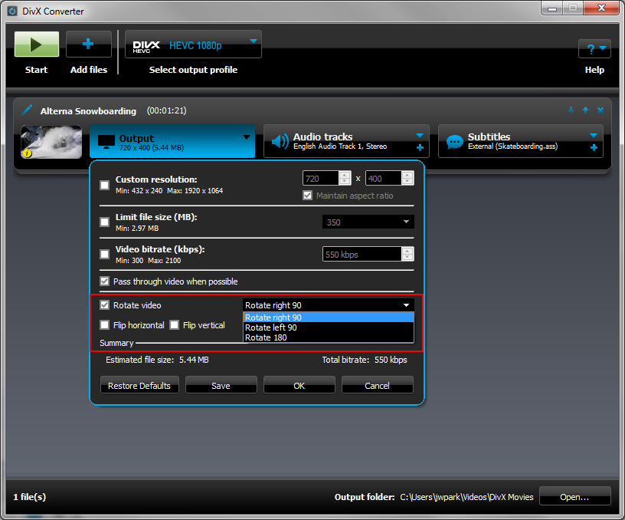Expand the Subtitles dropdown arrow
The width and height of the screenshot is (625, 520).
(594, 136)
